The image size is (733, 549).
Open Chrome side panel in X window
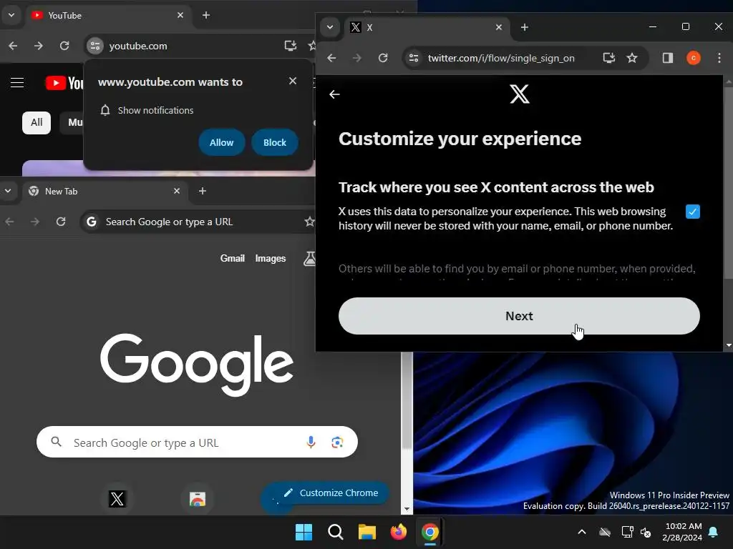(668, 58)
